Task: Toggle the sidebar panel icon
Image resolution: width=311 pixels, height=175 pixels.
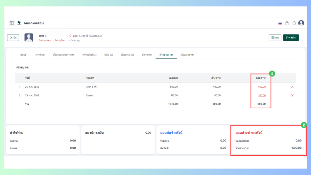Action: pos(12,23)
